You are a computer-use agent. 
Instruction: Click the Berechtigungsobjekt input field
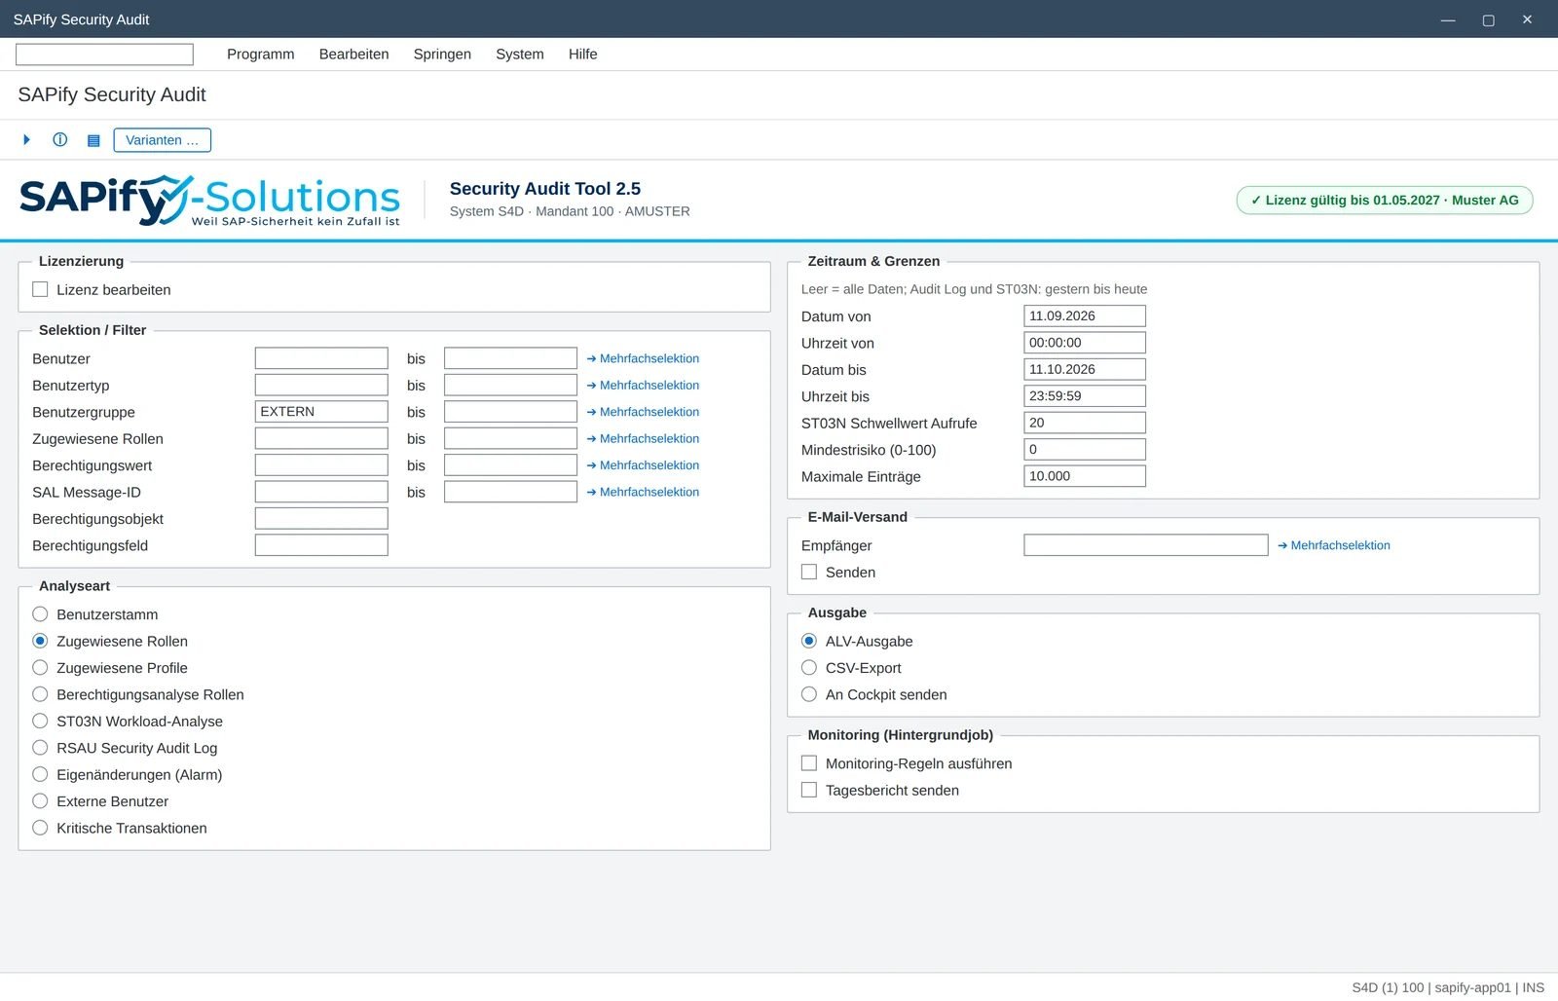pos(321,518)
